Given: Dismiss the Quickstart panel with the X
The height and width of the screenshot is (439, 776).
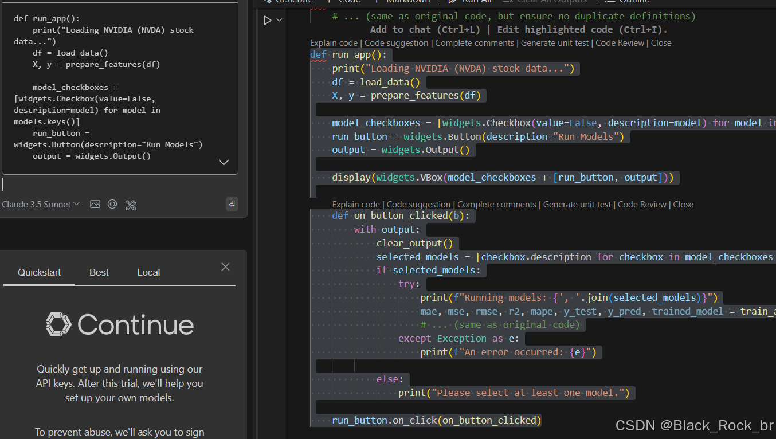Looking at the screenshot, I should click(x=225, y=266).
